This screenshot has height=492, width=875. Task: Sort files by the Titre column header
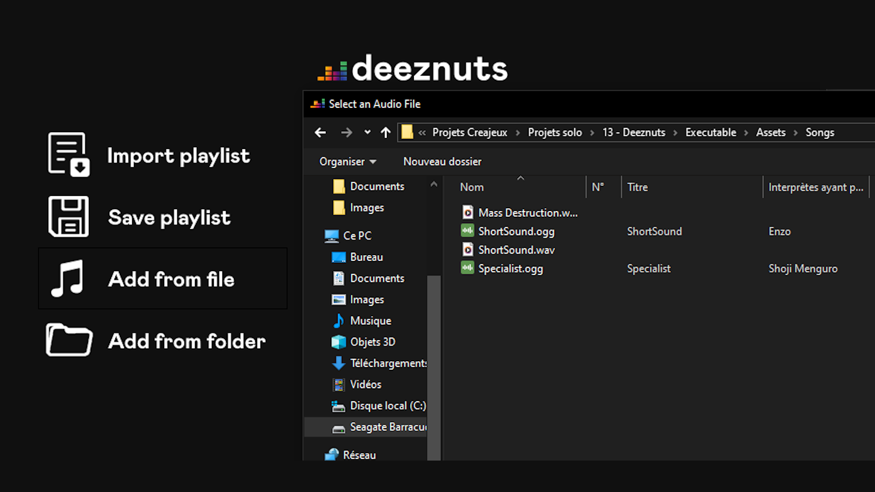pos(637,187)
